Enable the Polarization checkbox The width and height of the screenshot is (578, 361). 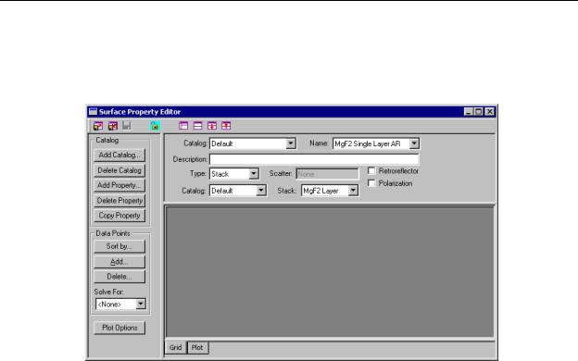click(371, 183)
